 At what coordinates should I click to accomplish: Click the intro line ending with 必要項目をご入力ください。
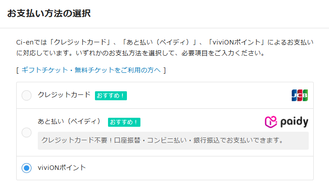(x=140, y=53)
